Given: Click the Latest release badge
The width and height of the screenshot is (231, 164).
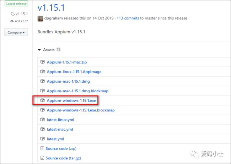Looking at the screenshot, I should pos(16,4).
